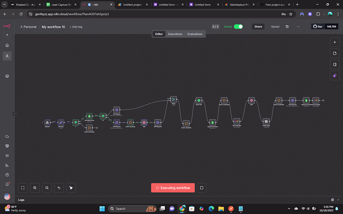Rename the workflow title My workflow 10
This screenshot has height=214, width=343.
53,27
